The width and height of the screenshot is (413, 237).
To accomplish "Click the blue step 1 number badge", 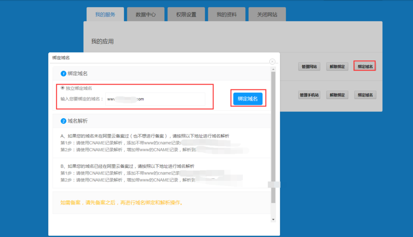I will [x=63, y=74].
